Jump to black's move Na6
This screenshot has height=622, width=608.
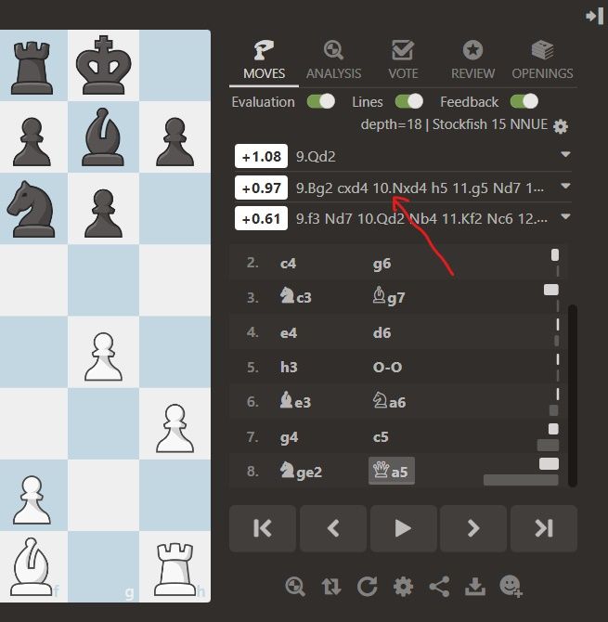[x=389, y=401]
